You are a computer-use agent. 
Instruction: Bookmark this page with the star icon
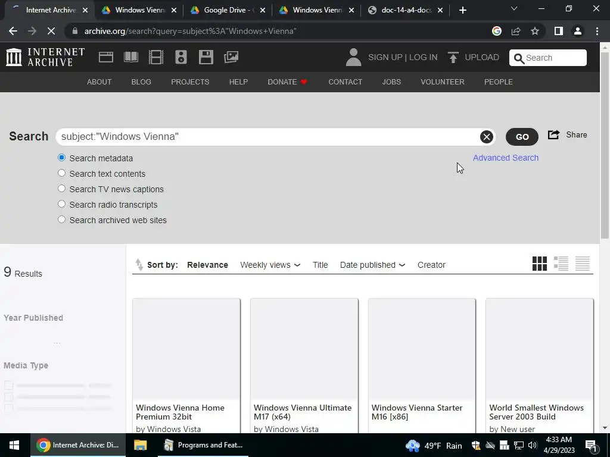pos(535,31)
